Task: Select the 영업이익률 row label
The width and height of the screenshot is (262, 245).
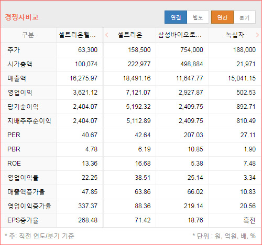Action: (x=23, y=178)
